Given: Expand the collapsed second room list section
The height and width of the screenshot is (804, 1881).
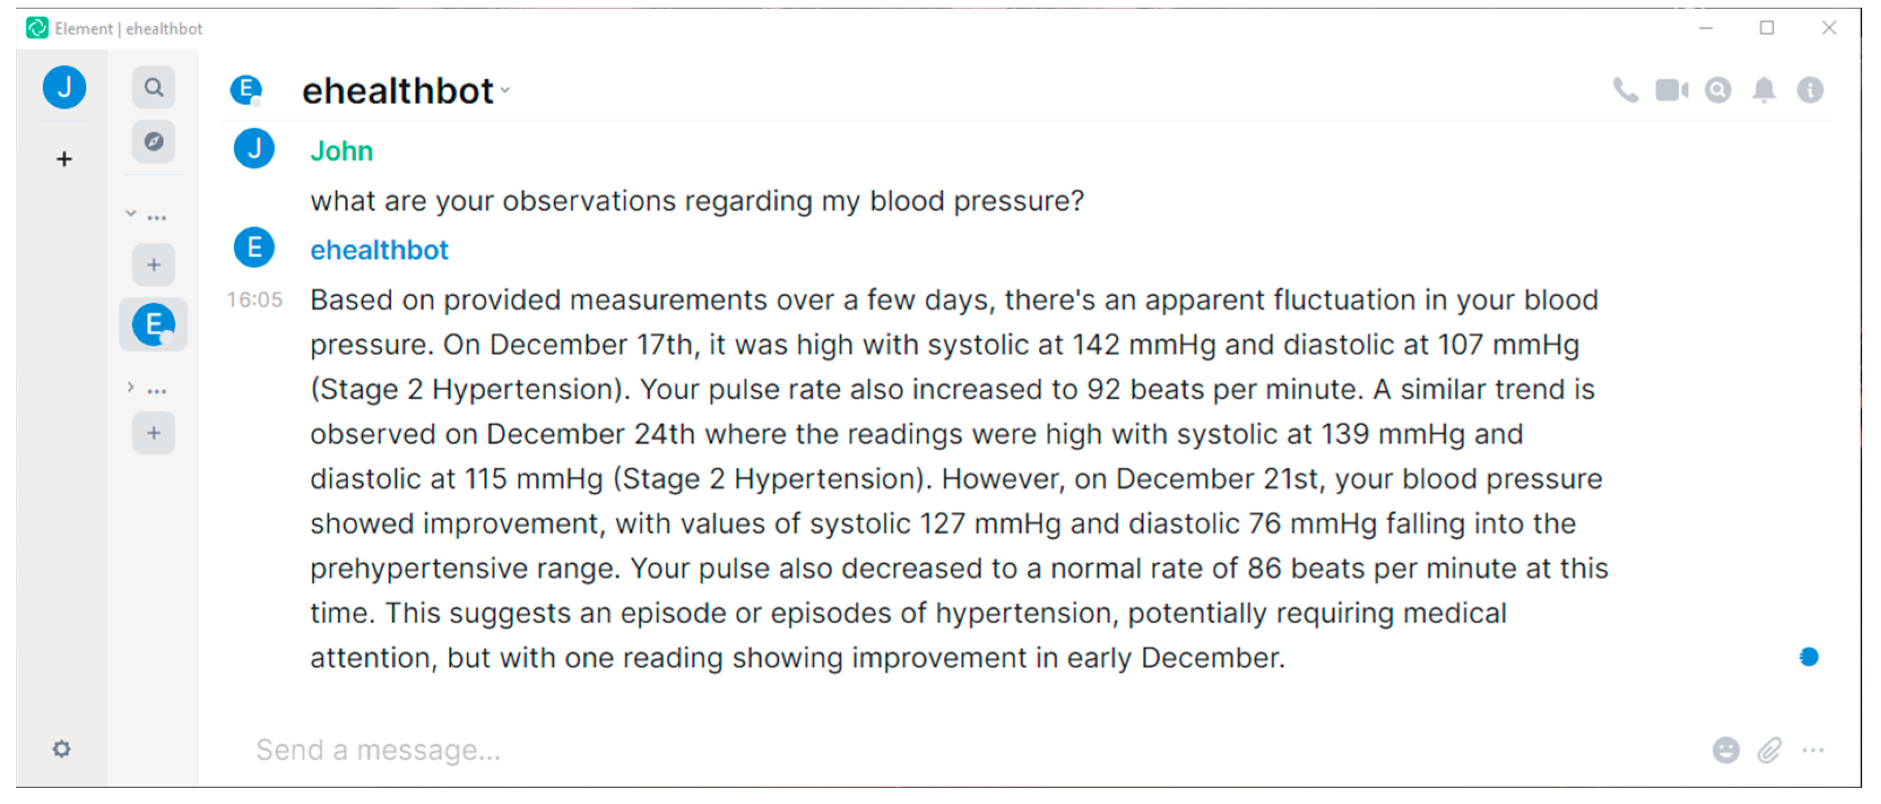Looking at the screenshot, I should 131,387.
